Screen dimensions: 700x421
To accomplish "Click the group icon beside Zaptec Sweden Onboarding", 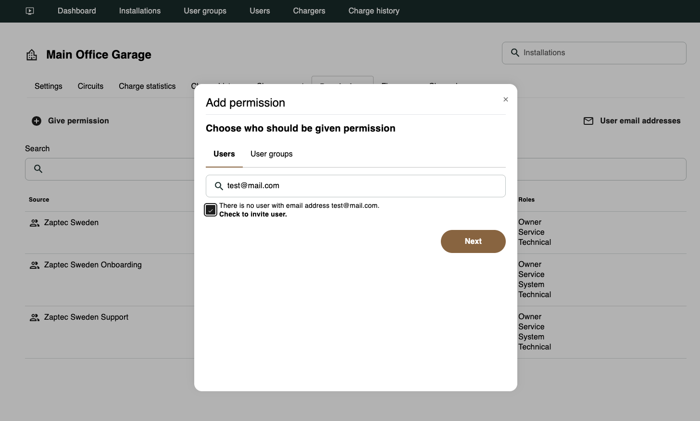I will point(34,265).
